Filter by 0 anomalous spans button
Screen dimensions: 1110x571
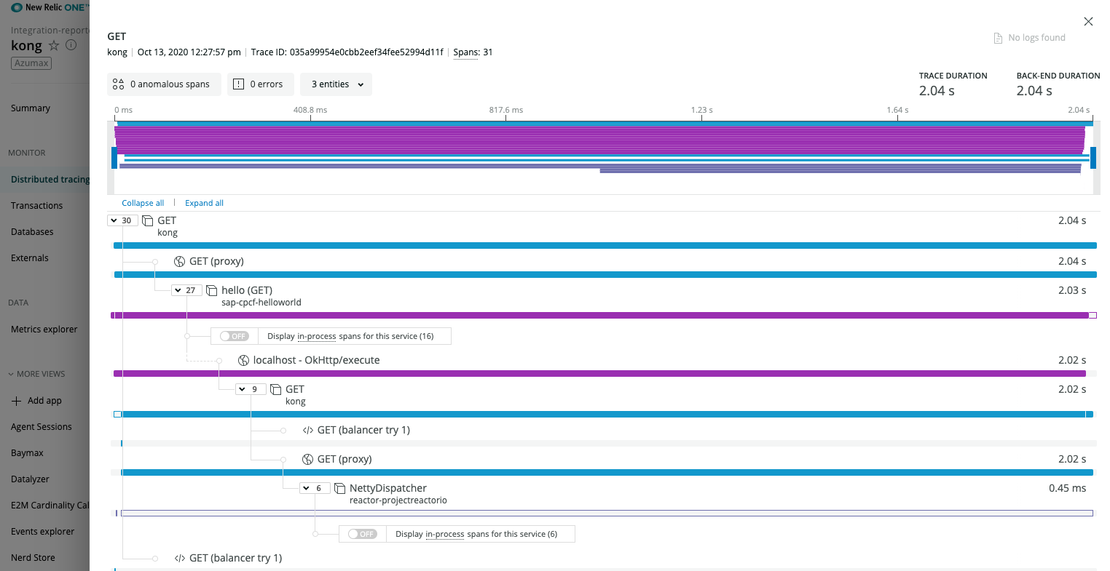[164, 84]
